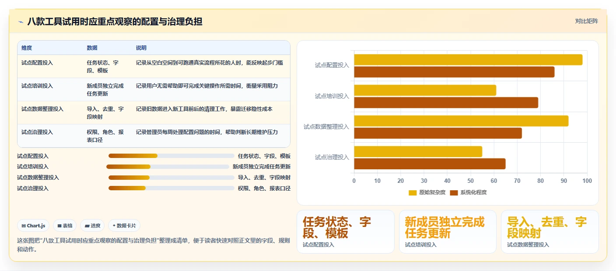Select the 表格 tag chip
The width and height of the screenshot is (616, 271).
[x=65, y=226]
